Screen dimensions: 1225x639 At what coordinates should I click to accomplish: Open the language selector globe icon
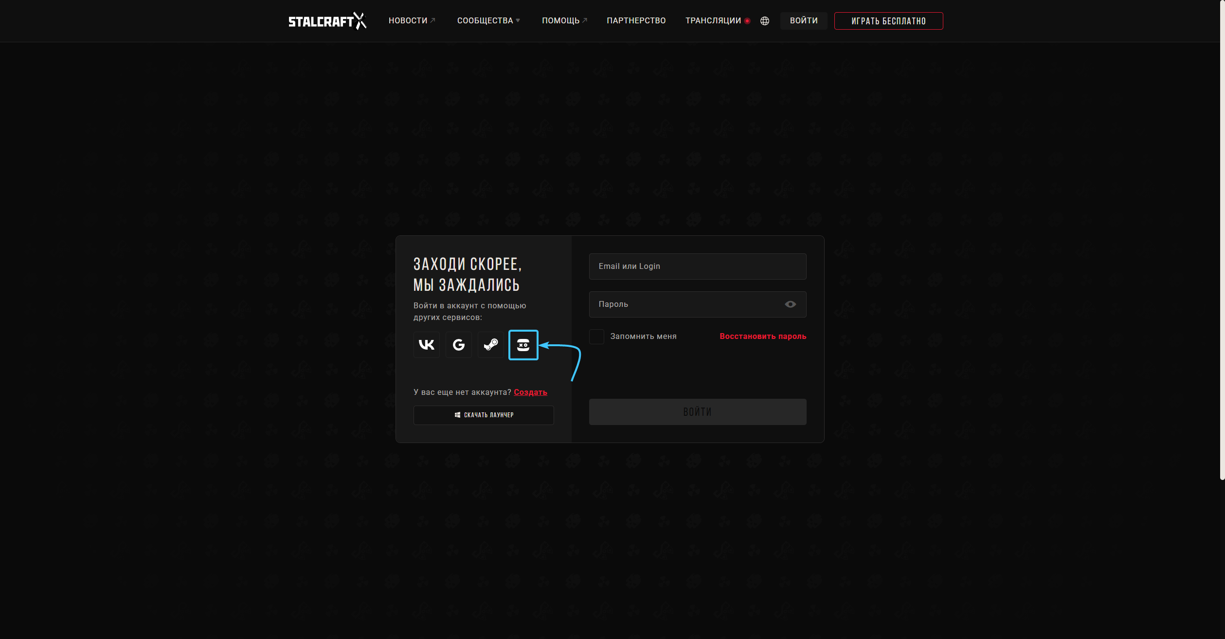click(x=765, y=21)
